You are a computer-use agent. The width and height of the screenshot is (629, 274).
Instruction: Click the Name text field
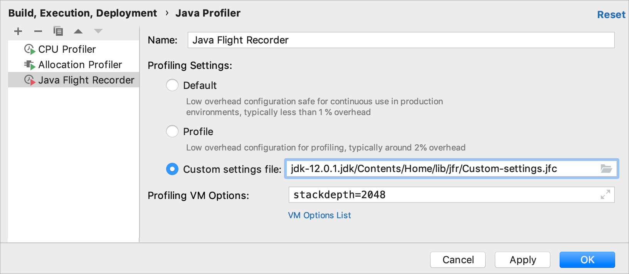[401, 40]
